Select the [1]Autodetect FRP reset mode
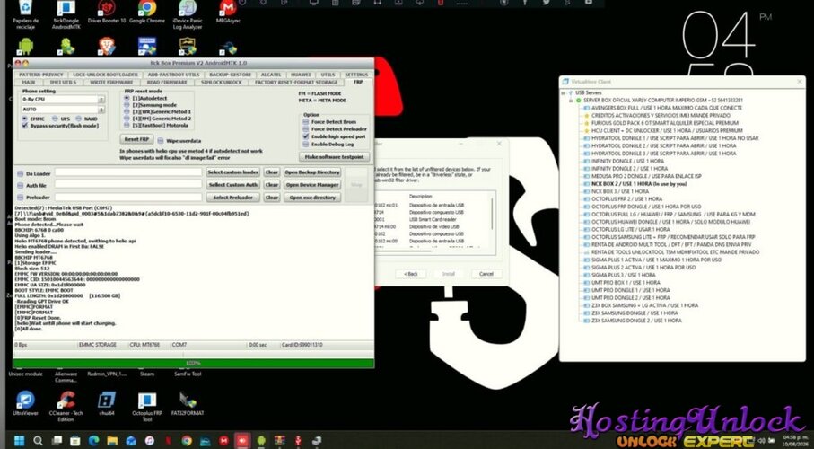 point(127,98)
